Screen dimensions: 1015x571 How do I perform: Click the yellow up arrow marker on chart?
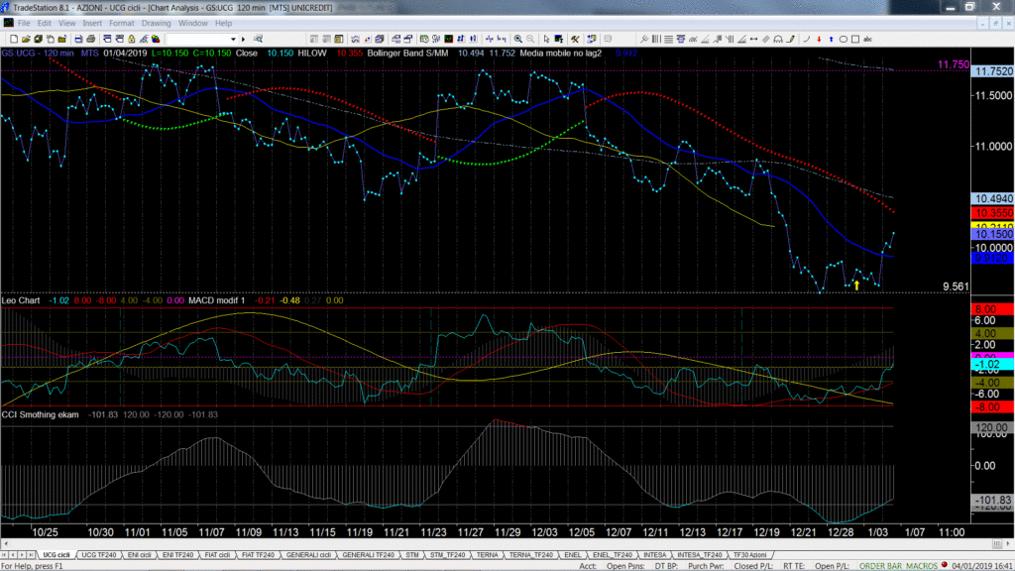(856, 285)
